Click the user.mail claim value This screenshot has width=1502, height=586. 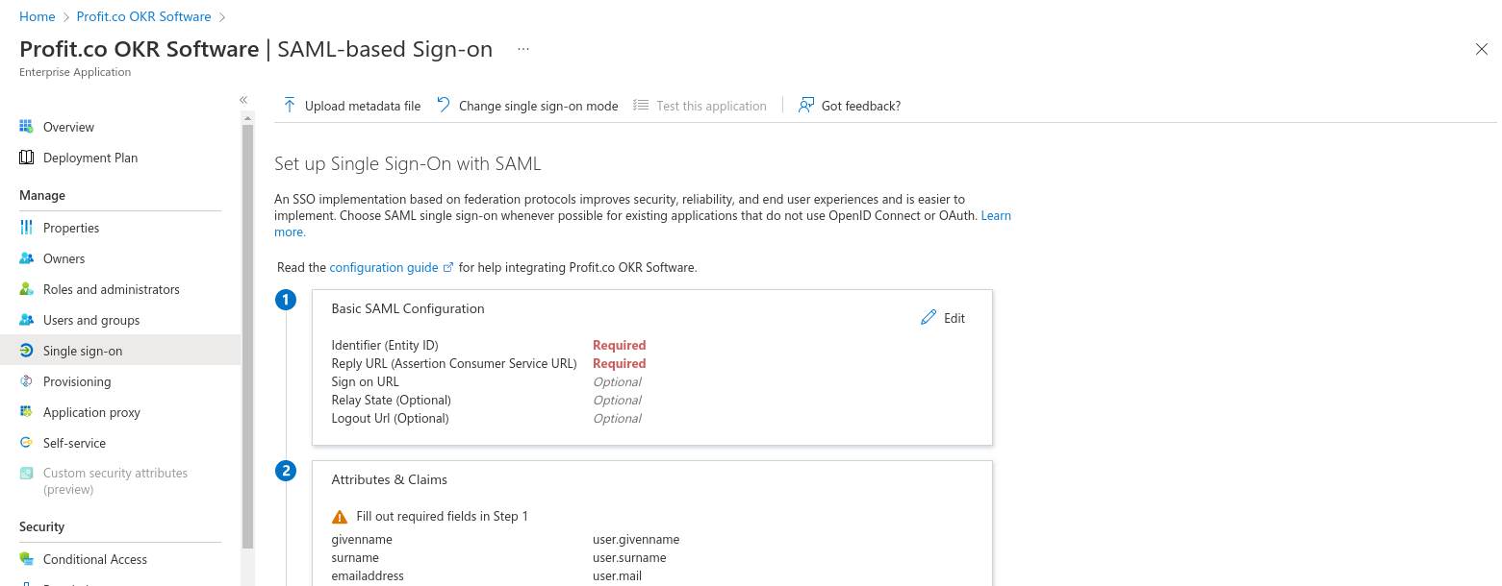tap(617, 575)
